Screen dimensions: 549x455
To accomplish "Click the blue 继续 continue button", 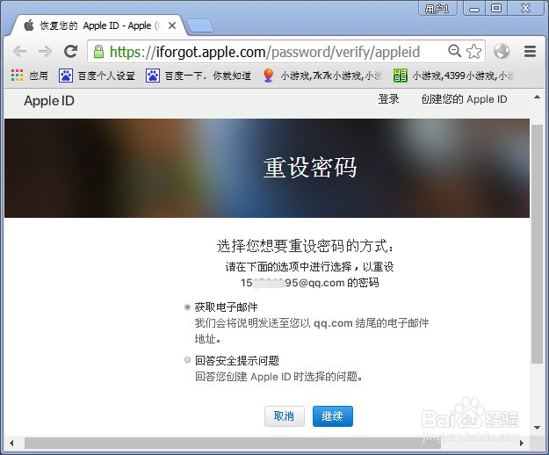I will [333, 416].
